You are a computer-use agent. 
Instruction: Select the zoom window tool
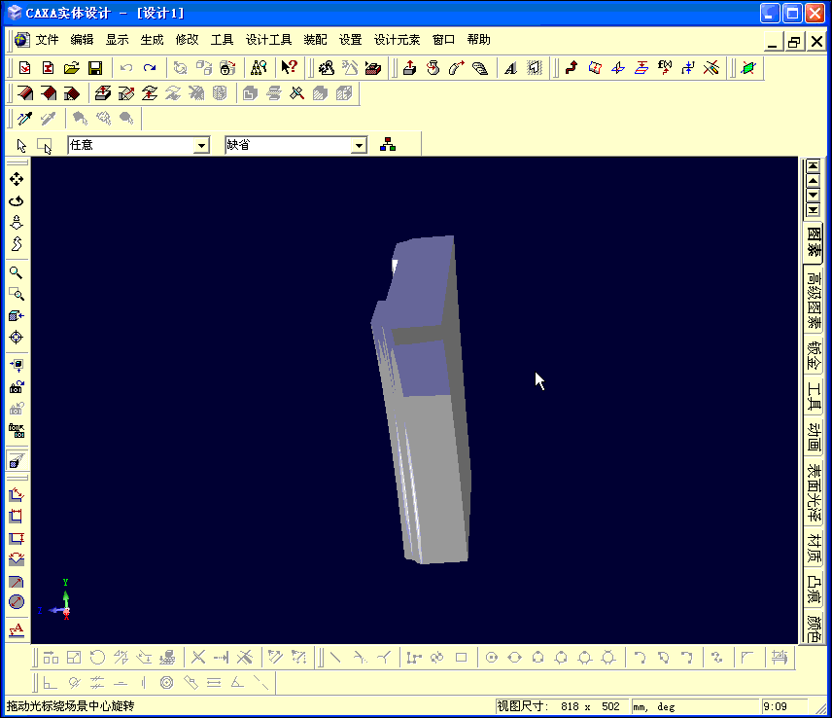click(x=17, y=294)
